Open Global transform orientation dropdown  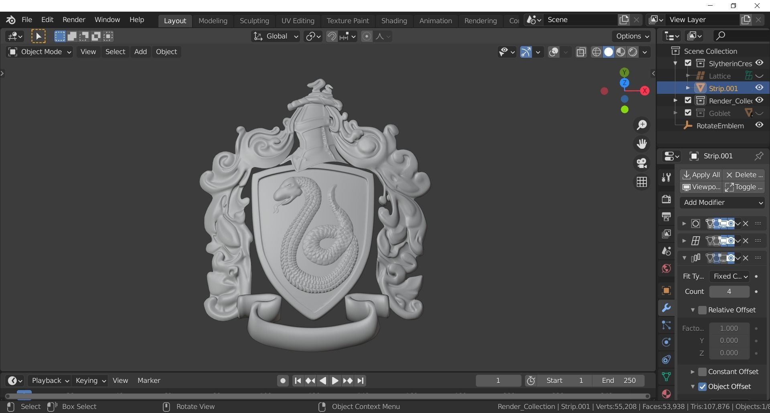point(276,36)
